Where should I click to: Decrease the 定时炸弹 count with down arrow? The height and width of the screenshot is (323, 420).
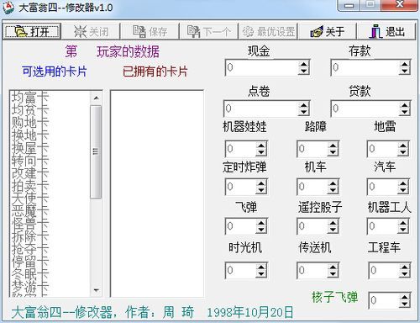coord(261,190)
